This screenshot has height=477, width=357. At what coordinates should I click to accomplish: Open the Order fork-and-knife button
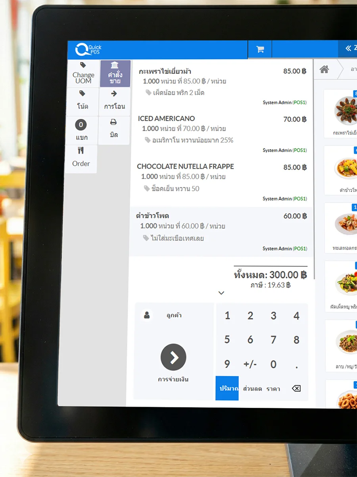pos(81,159)
